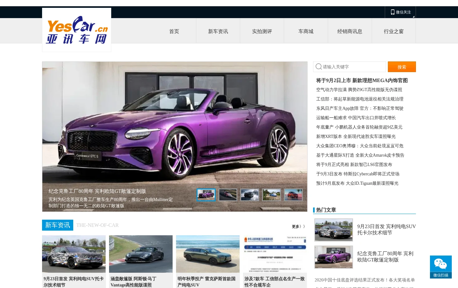The width and height of the screenshot is (458, 288).
Task: Click the magnifier icon in search box
Action: [318, 67]
